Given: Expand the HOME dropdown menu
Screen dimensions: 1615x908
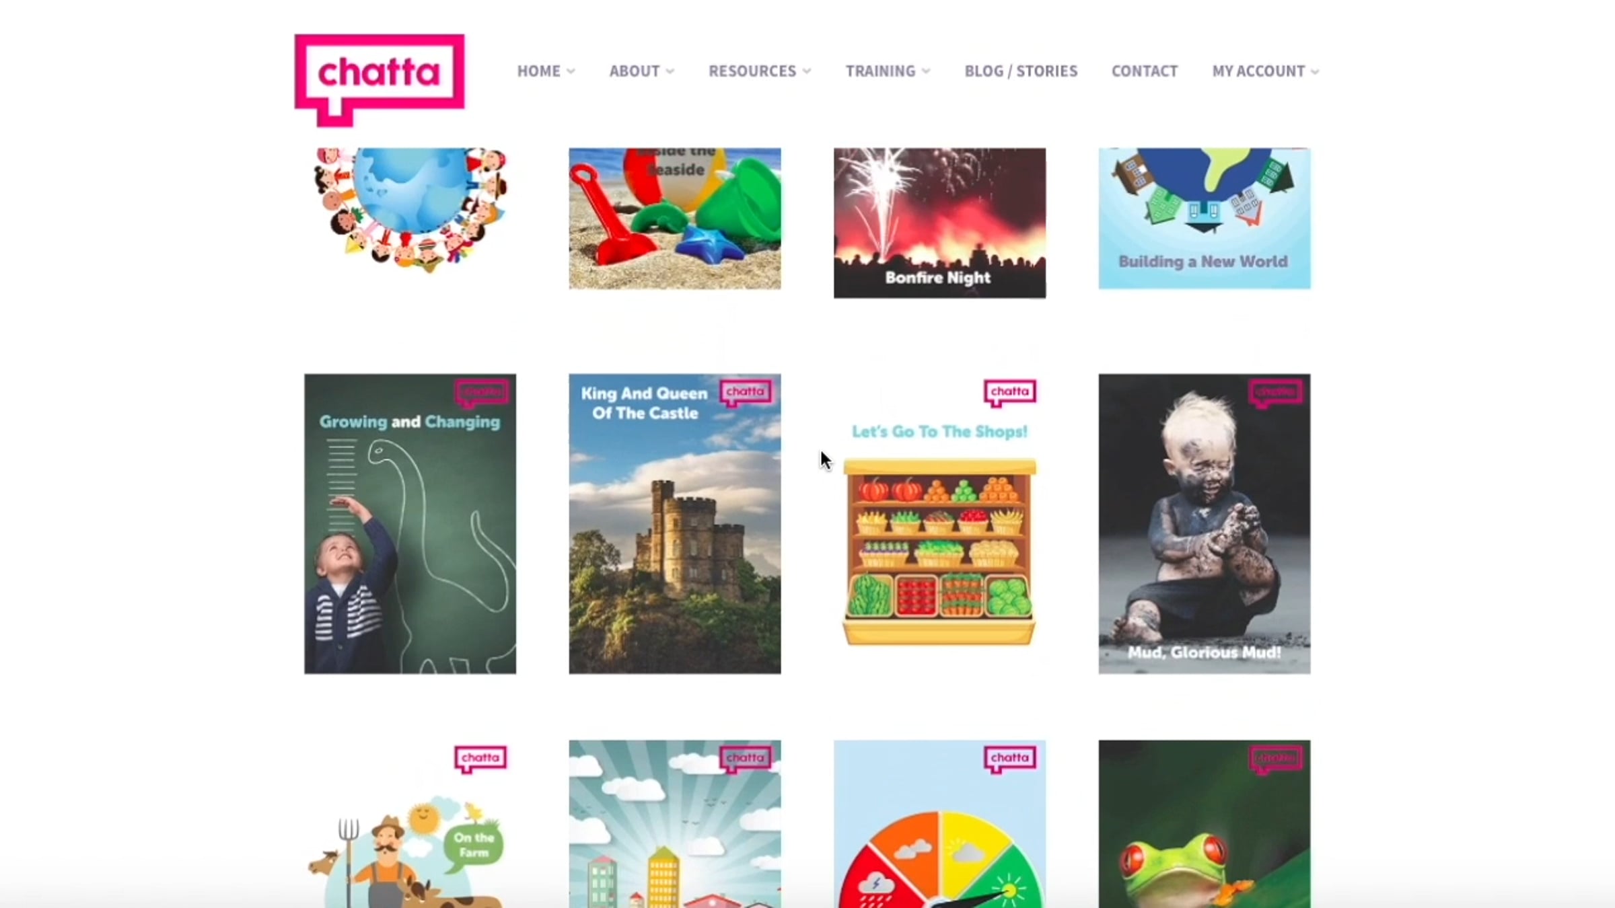Looking at the screenshot, I should pyautogui.click(x=546, y=71).
